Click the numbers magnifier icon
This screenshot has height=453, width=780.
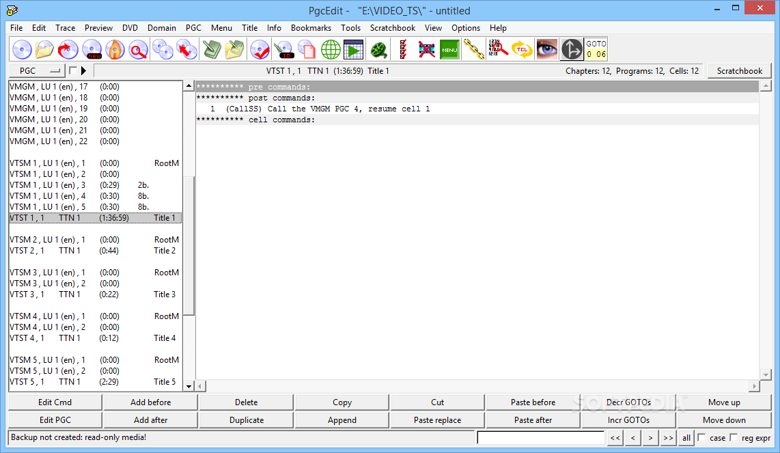(497, 49)
